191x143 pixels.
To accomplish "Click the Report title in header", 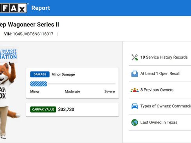I will point(41,8).
